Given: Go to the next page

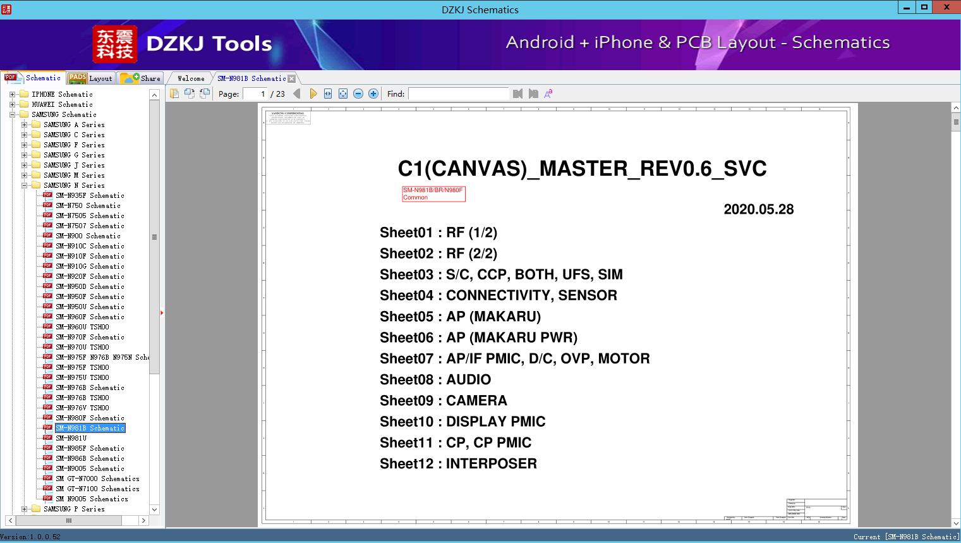Looking at the screenshot, I should coord(313,94).
